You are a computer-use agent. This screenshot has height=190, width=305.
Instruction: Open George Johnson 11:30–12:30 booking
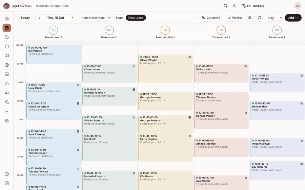coord(165,101)
